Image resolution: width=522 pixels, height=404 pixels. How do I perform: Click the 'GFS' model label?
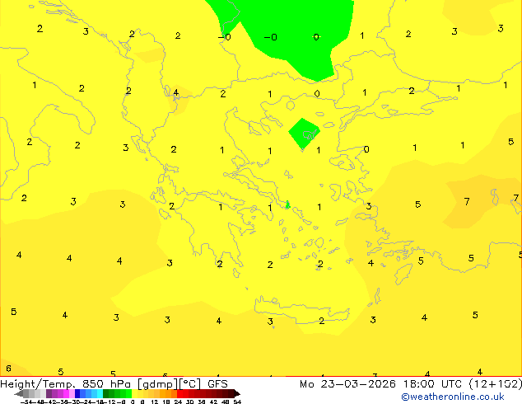[217, 384]
